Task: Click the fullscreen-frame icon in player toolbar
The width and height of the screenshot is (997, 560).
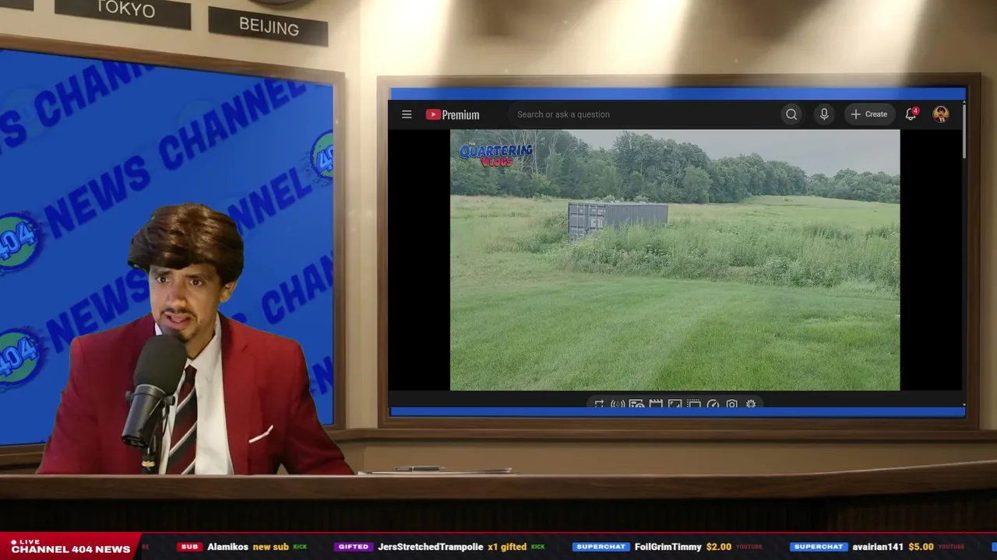Action: tap(675, 404)
